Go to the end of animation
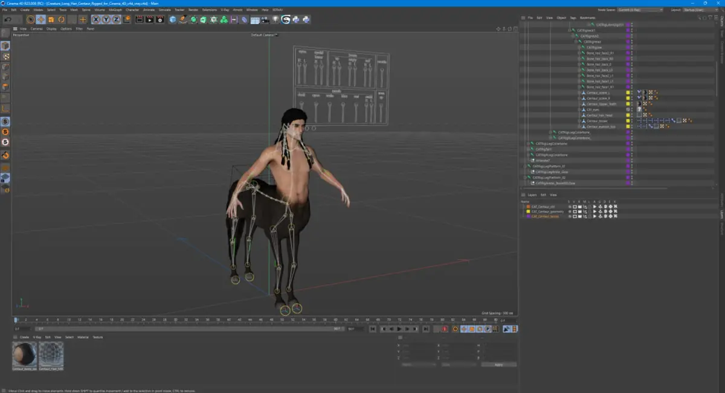The height and width of the screenshot is (393, 725). tap(426, 329)
